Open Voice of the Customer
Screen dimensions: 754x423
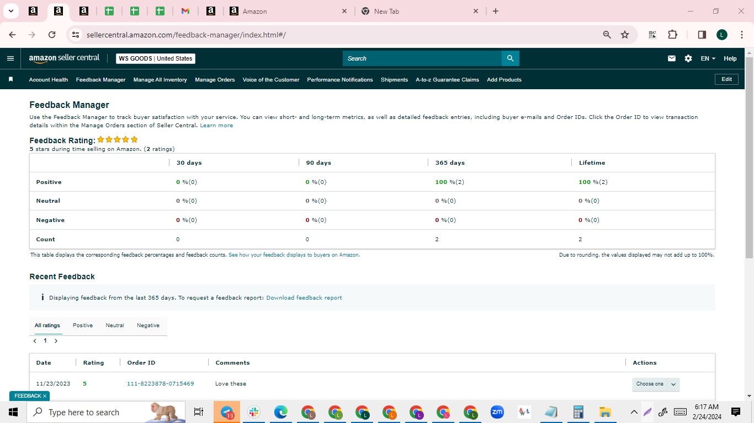271,80
